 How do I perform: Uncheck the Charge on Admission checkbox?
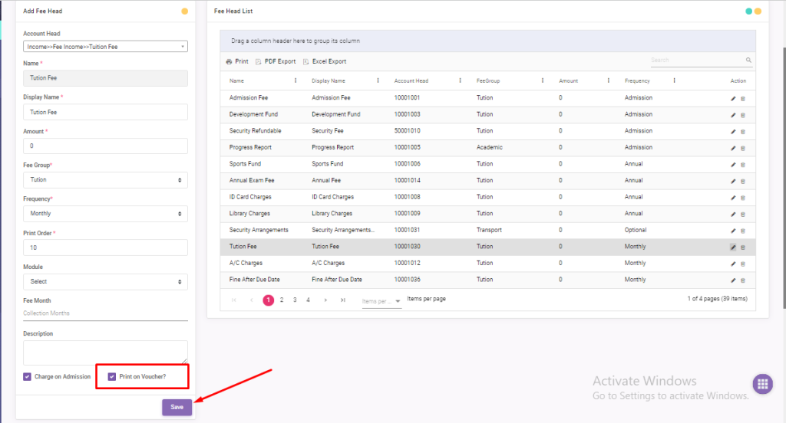pyautogui.click(x=28, y=377)
